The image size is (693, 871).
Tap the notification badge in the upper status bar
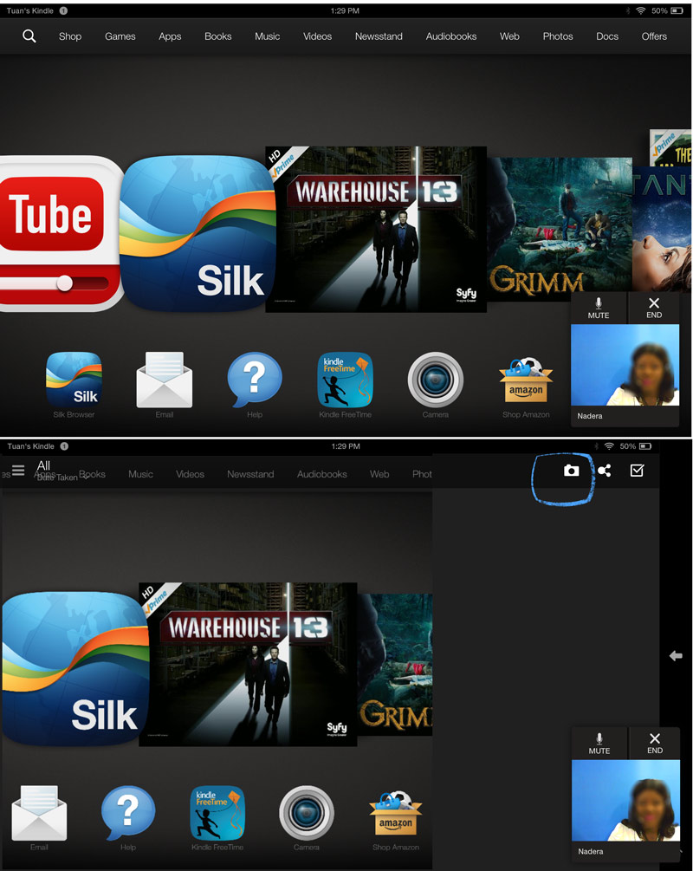[63, 10]
